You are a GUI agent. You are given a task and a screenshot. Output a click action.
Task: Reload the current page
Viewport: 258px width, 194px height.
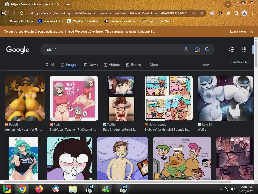pyautogui.click(x=22, y=13)
